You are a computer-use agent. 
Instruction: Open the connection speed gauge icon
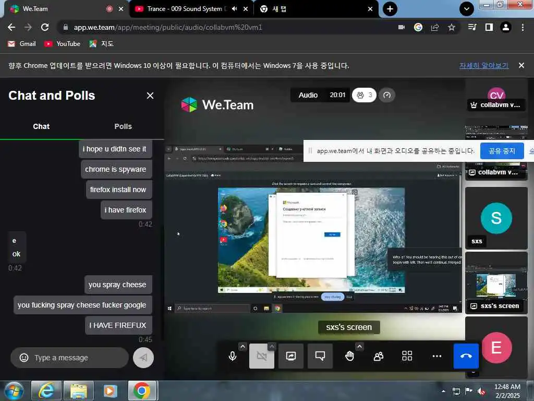tap(387, 95)
